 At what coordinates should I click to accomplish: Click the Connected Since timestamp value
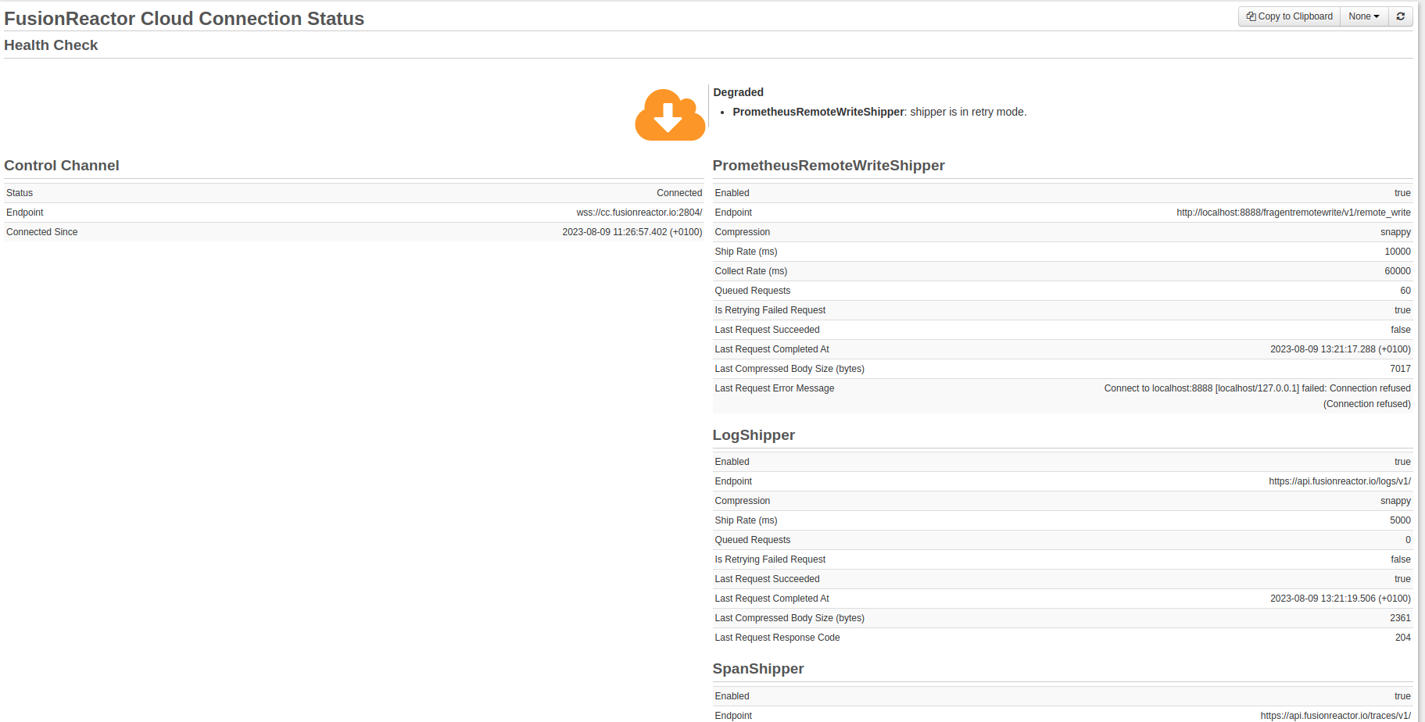pyautogui.click(x=632, y=232)
